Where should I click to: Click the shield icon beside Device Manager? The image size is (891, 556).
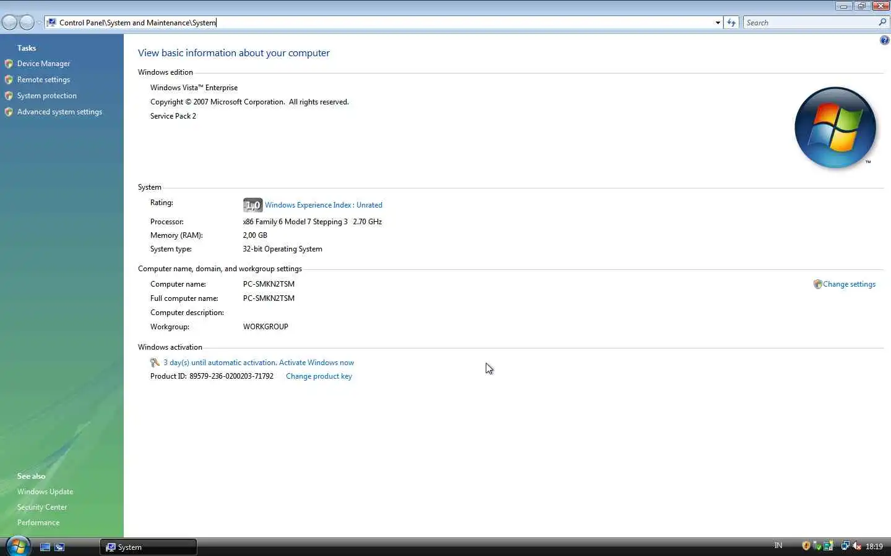pyautogui.click(x=9, y=64)
